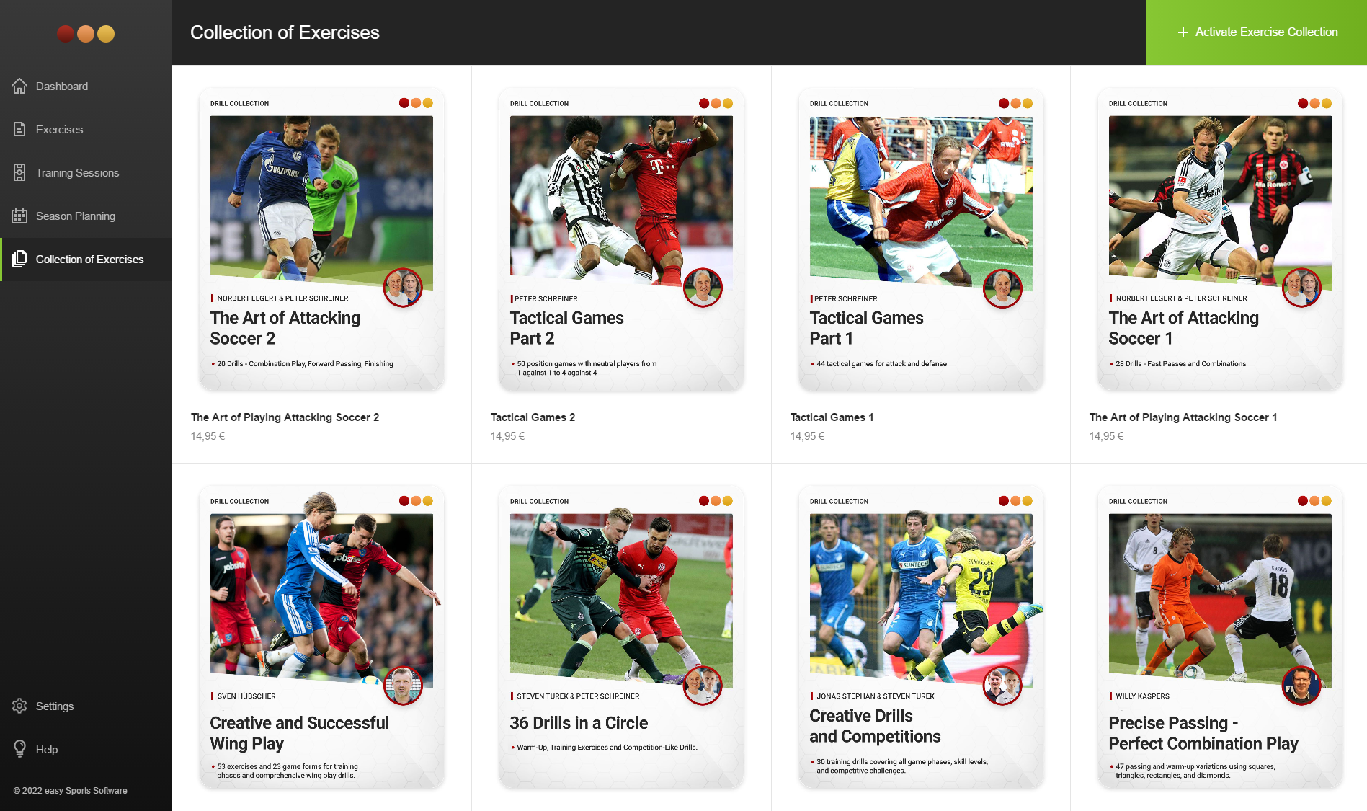Open the Tactical Games 2 title link
The width and height of the screenshot is (1367, 811).
point(533,417)
